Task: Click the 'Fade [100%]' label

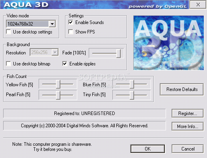Action: coord(74,53)
